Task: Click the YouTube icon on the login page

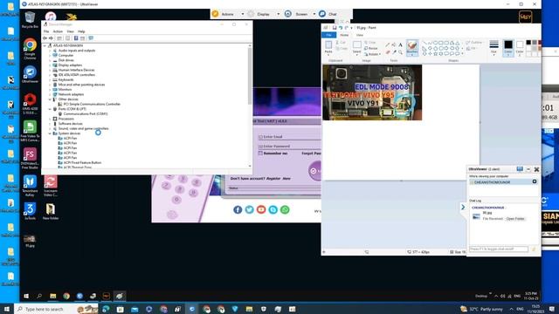Action: [x=261, y=209]
